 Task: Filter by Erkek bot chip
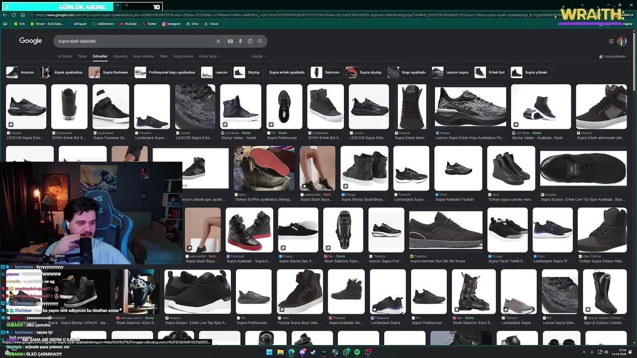[x=491, y=72]
